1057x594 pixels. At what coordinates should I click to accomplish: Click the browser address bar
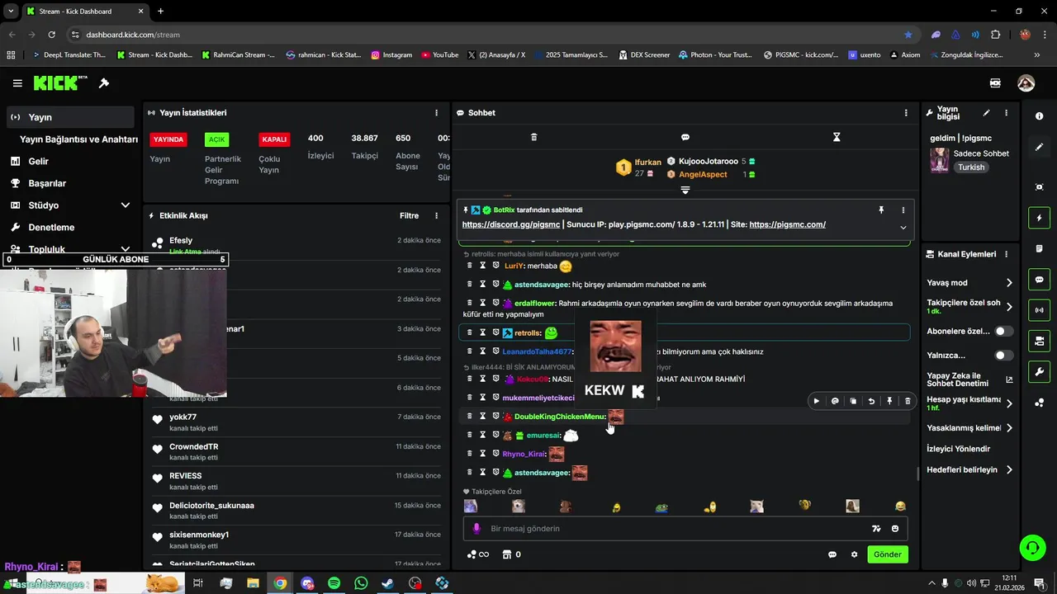click(487, 35)
